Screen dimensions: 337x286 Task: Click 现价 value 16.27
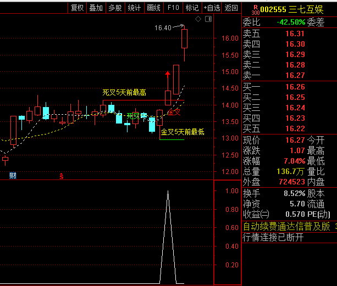[x=295, y=141]
